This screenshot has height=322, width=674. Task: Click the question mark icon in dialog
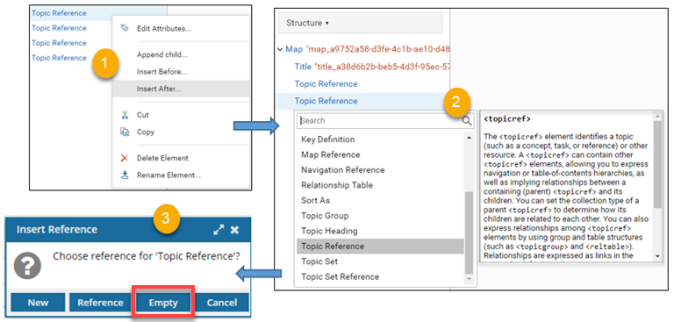pos(27,265)
